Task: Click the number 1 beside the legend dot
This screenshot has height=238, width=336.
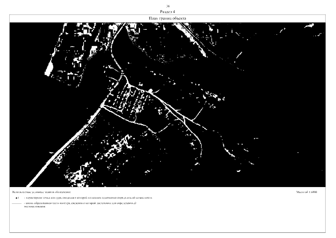Action: click(x=19, y=198)
